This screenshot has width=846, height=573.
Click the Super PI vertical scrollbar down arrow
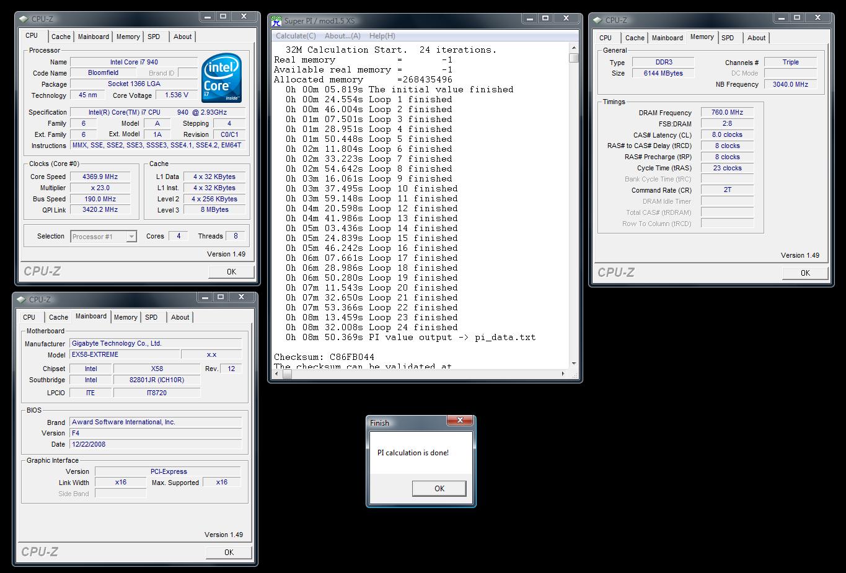573,364
